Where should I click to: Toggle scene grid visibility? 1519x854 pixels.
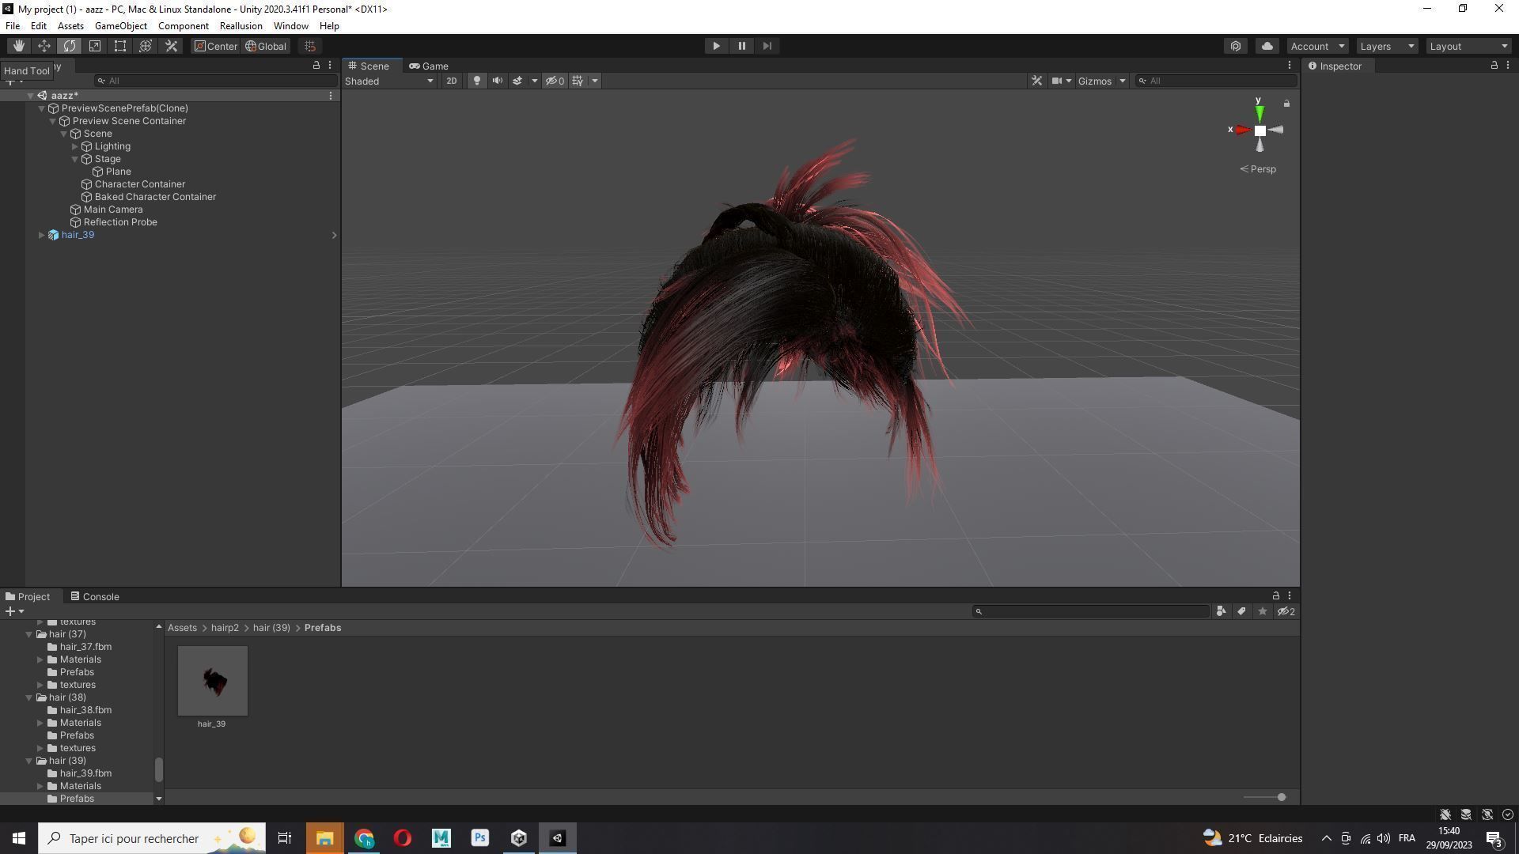[578, 81]
